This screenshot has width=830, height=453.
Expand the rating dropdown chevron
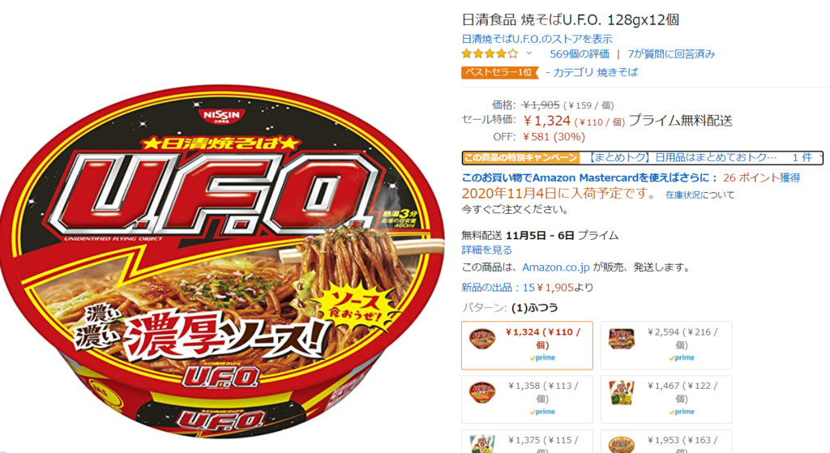(x=528, y=53)
